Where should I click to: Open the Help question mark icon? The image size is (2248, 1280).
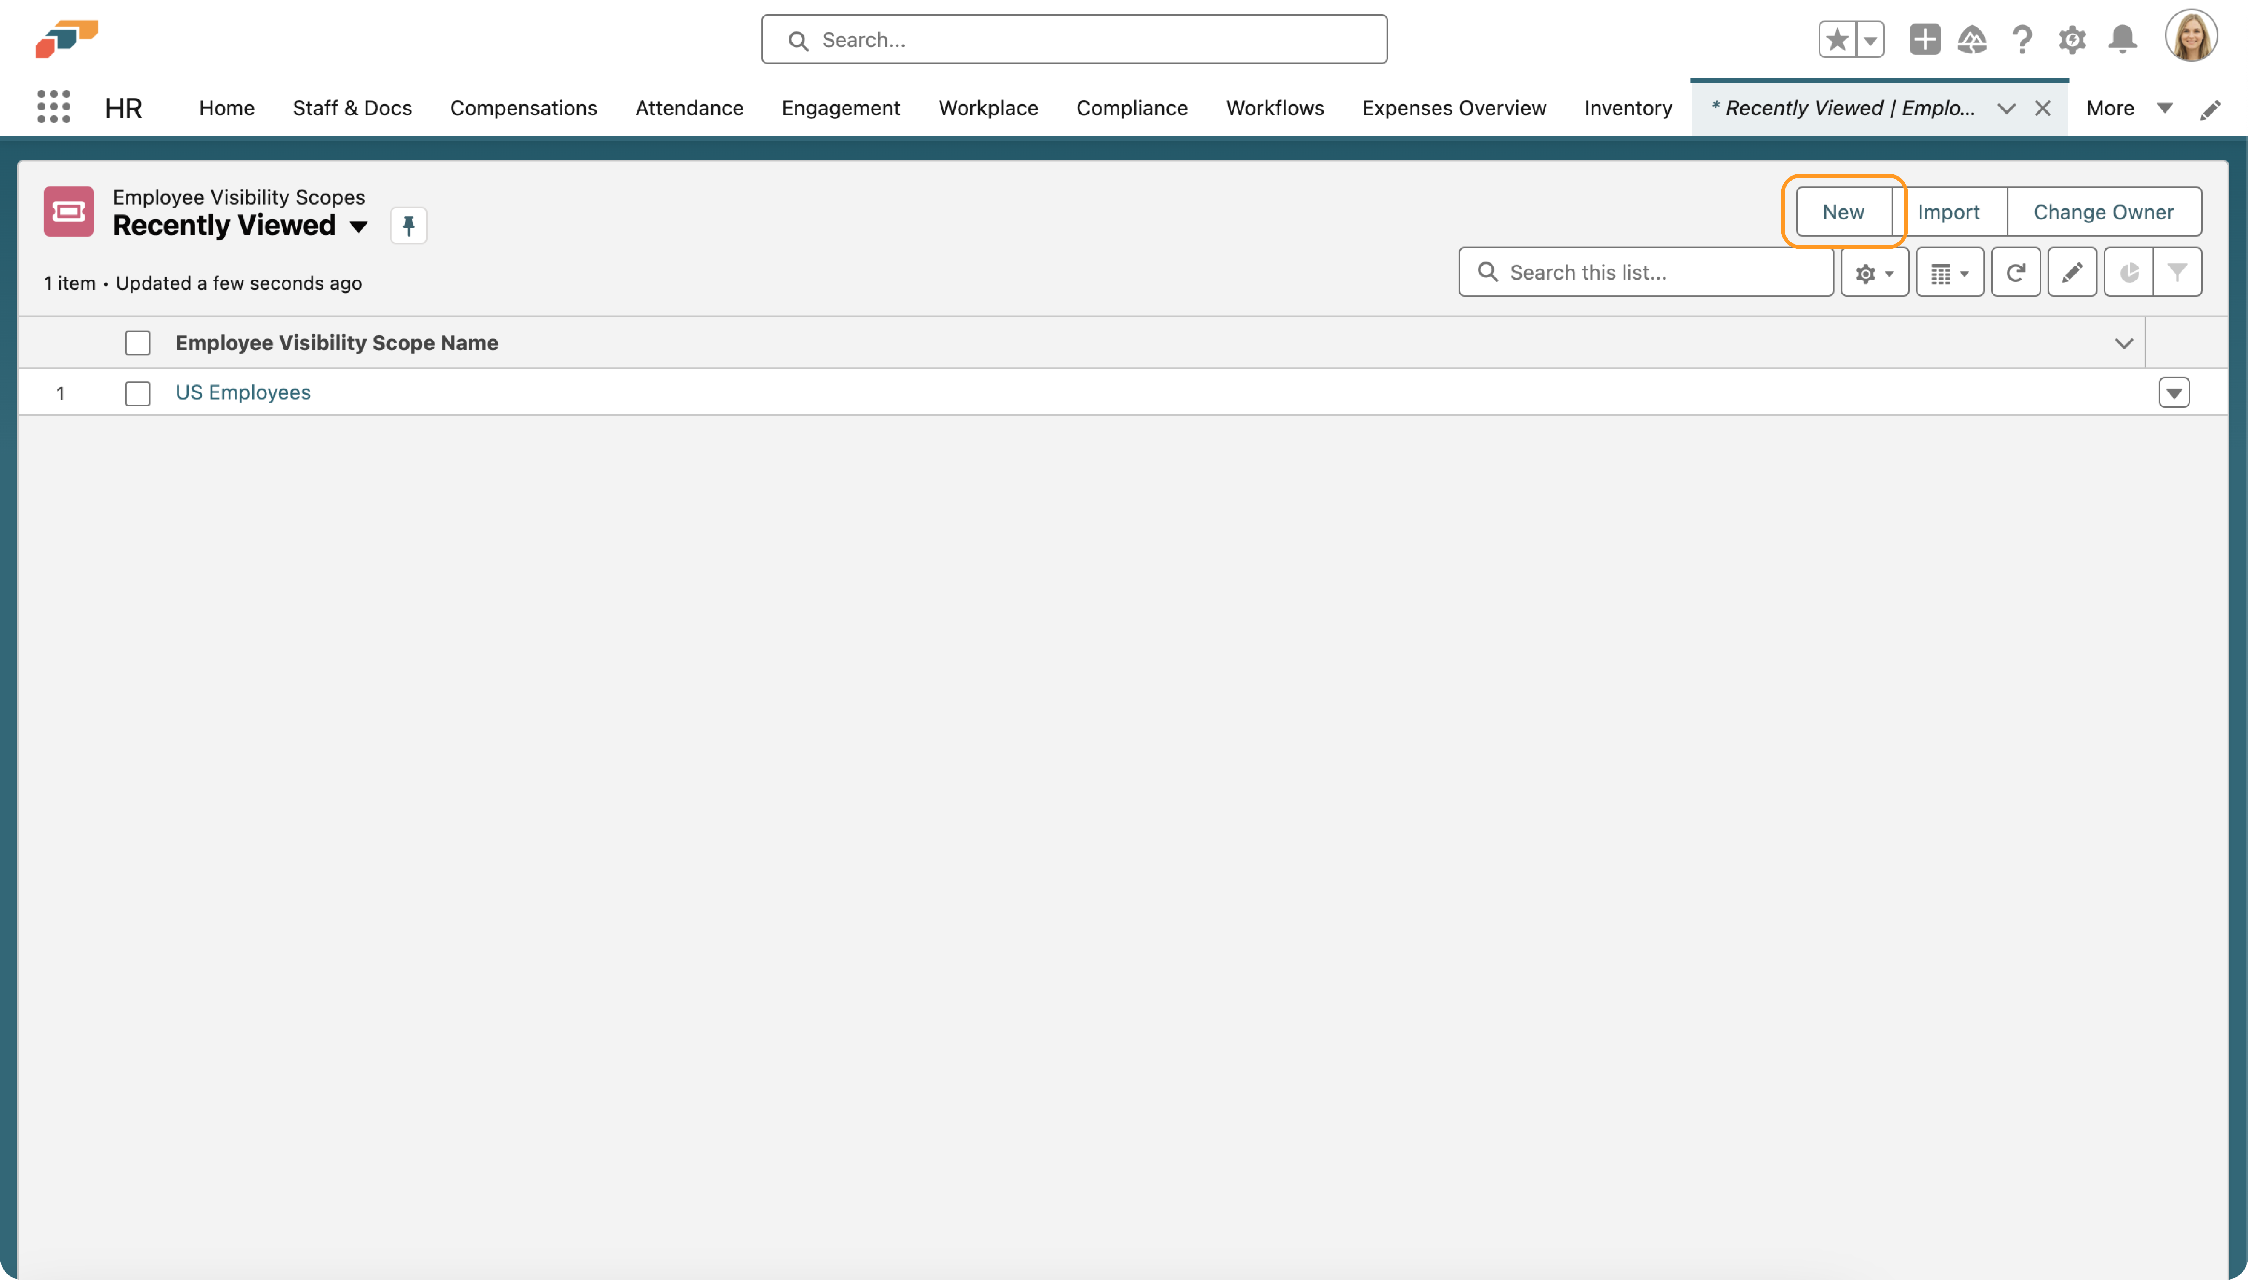pos(2022,40)
